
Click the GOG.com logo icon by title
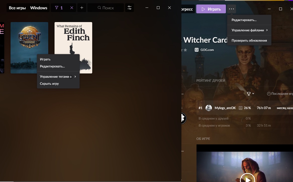197,50
